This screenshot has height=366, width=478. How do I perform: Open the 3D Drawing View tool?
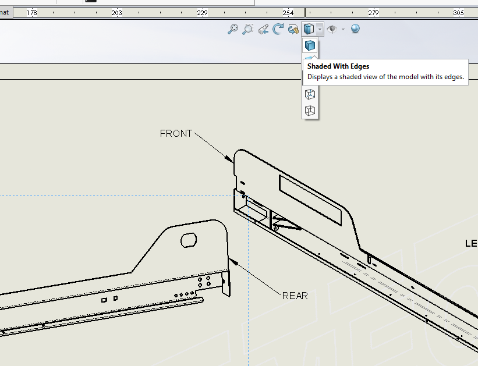tap(293, 29)
